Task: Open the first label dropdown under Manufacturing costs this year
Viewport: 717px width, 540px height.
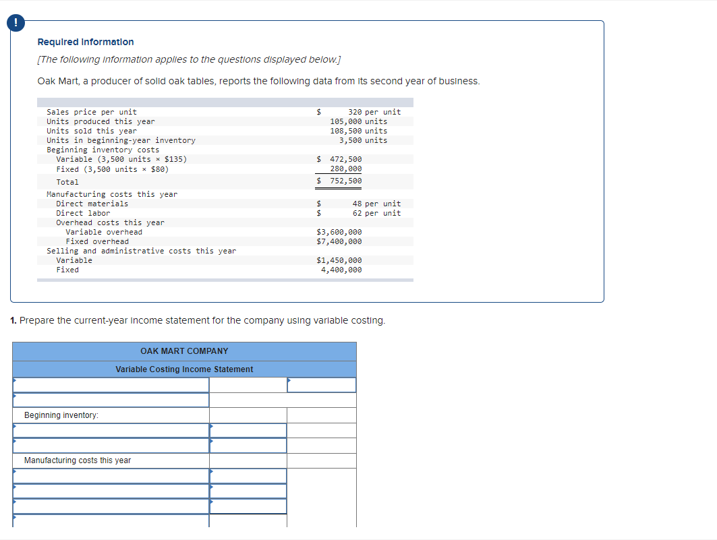Action: 111,475
